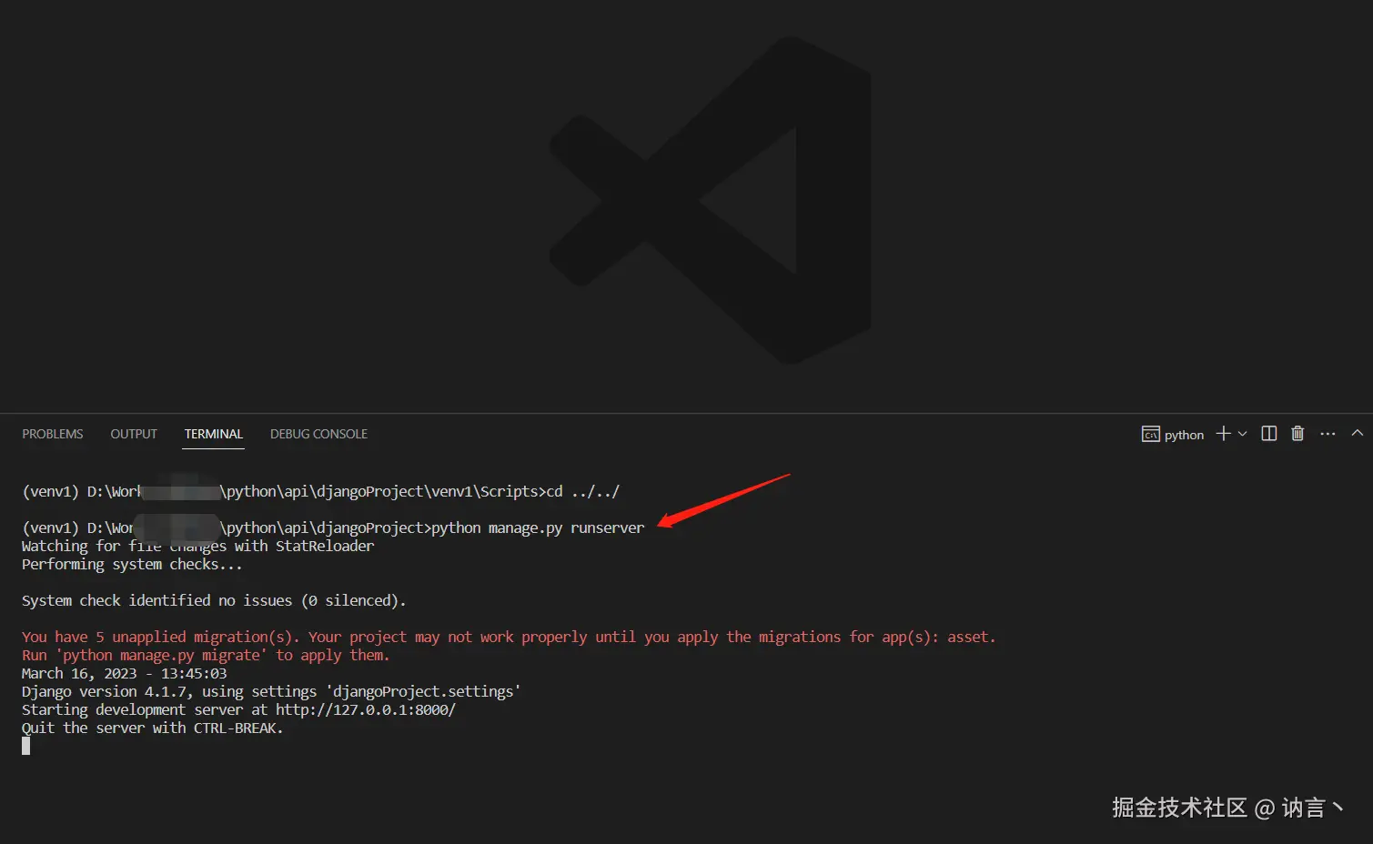Maximize panel with the up chevron
The image size is (1373, 844).
coord(1357,433)
